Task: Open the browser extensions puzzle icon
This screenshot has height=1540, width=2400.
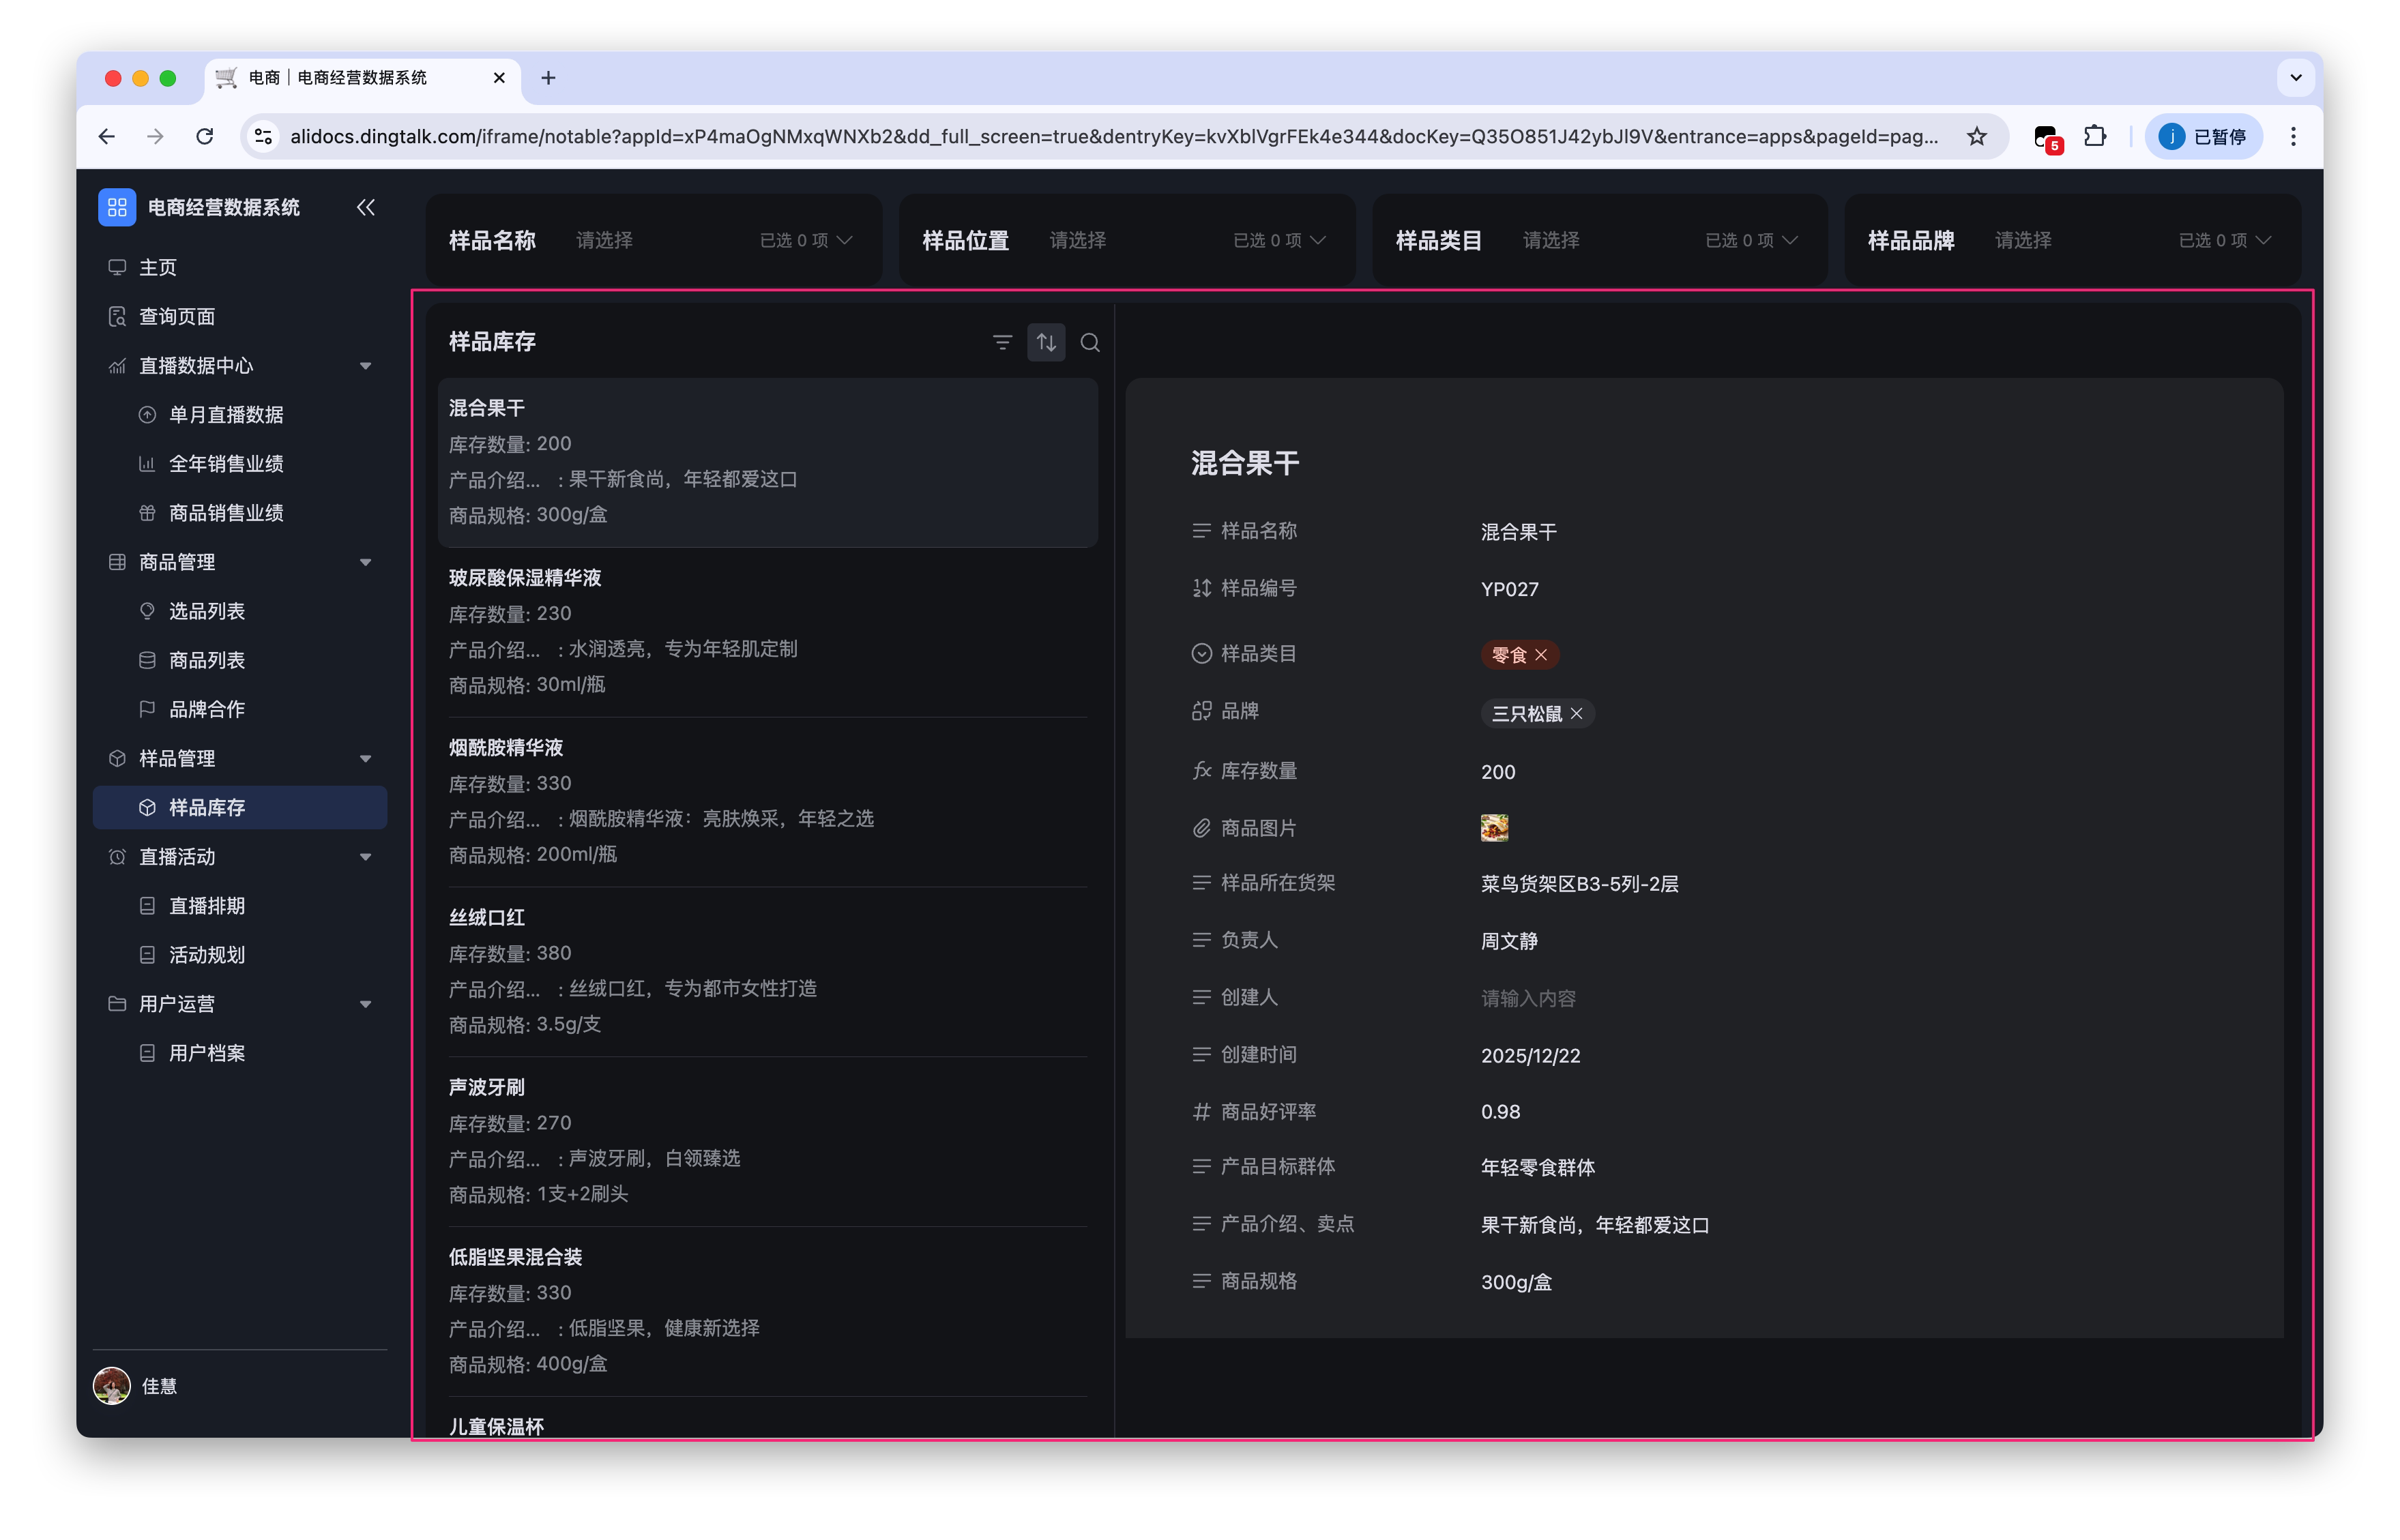Action: (2094, 137)
